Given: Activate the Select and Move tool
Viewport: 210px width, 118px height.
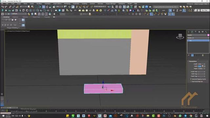Looking at the screenshot, I should pyautogui.click(x=44, y=7).
